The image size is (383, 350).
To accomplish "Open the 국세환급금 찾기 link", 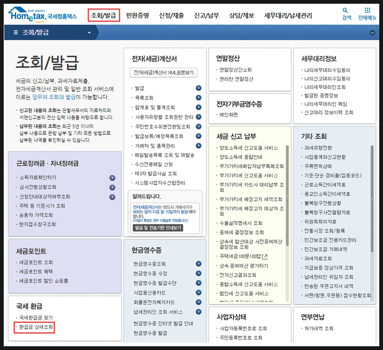I will click(x=36, y=318).
